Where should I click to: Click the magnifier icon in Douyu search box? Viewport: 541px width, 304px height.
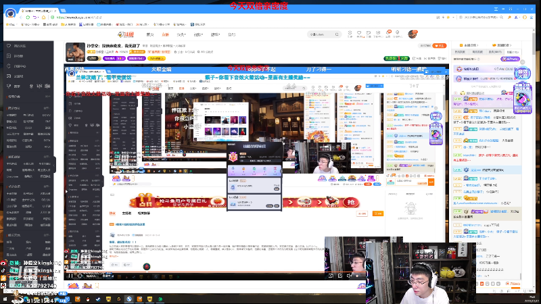(337, 34)
